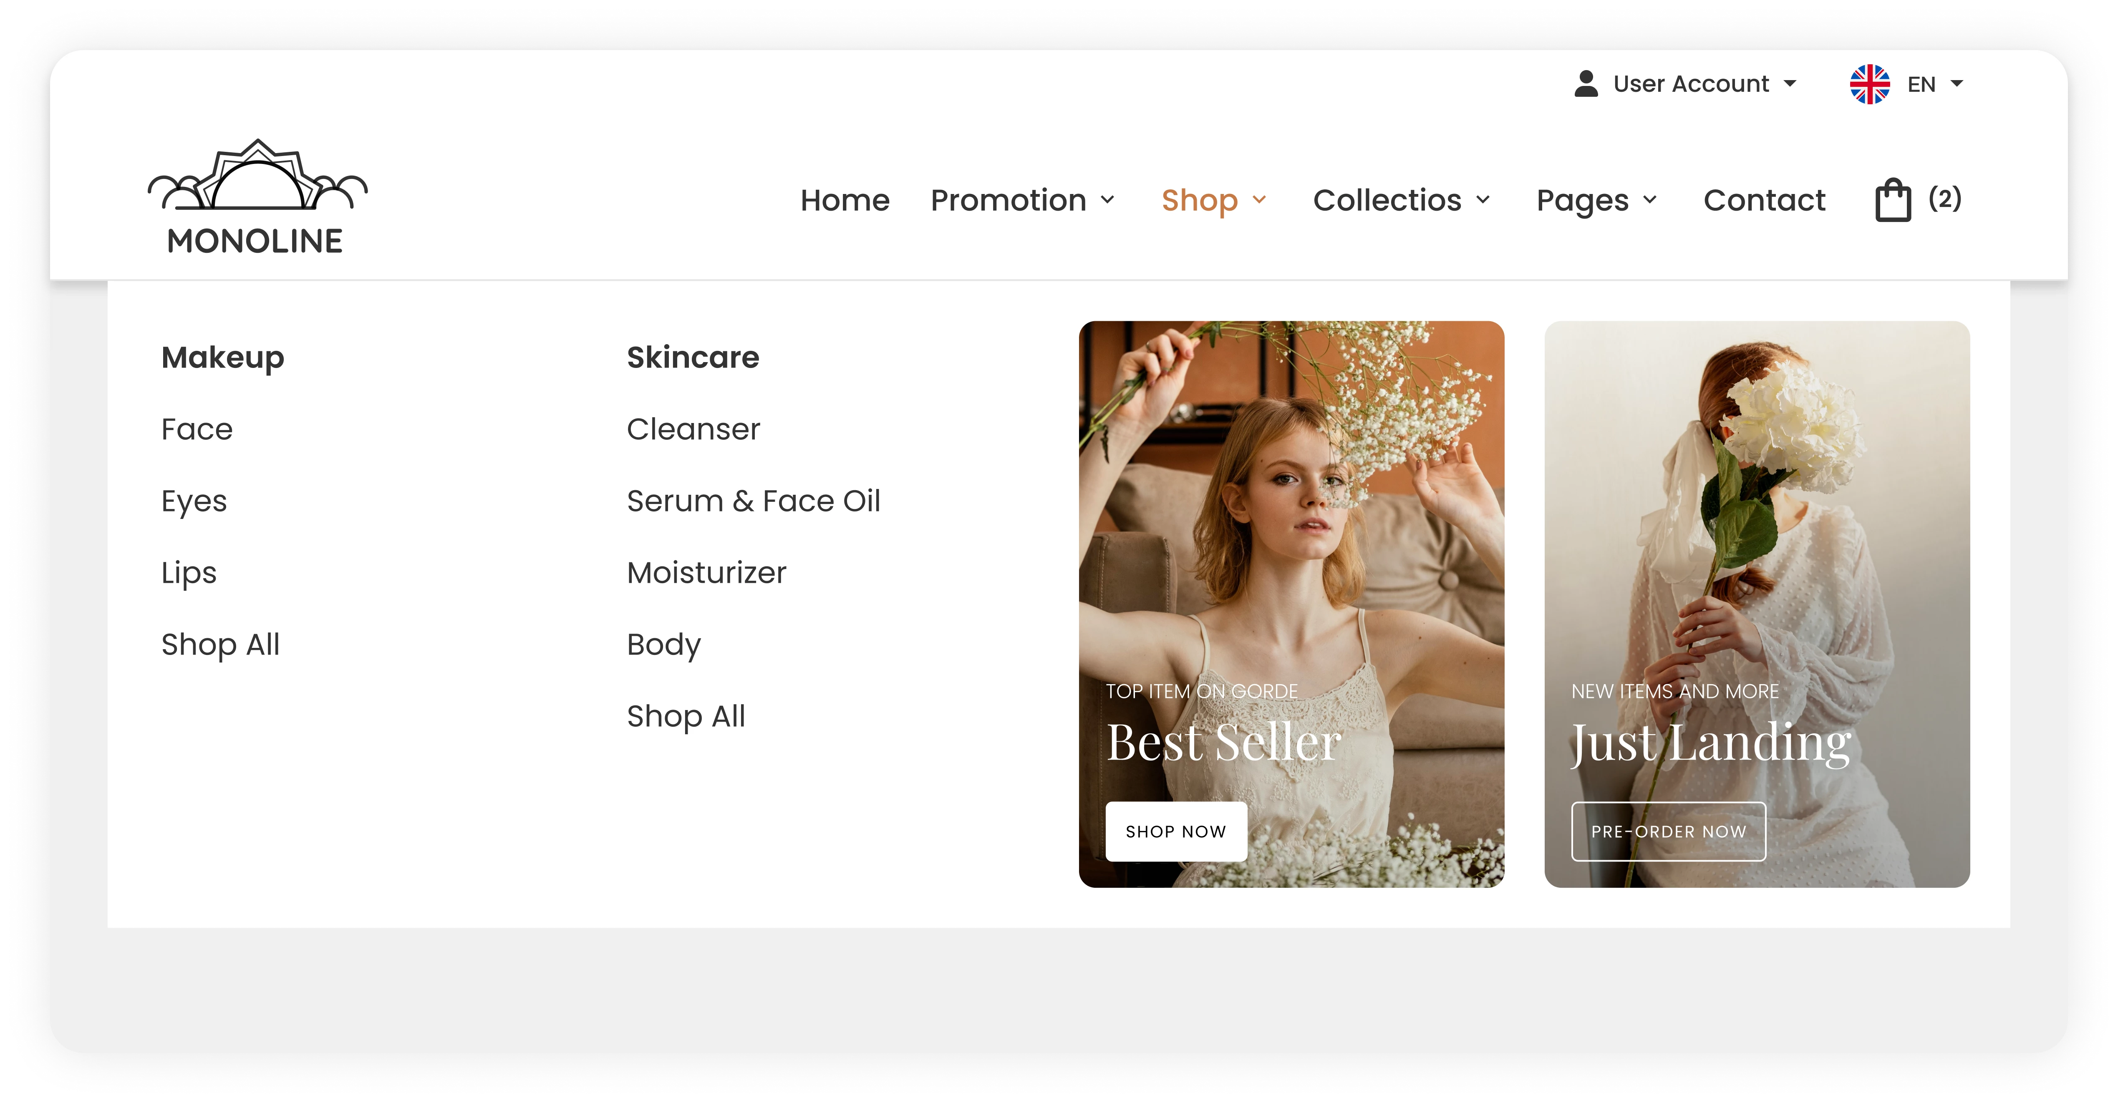Expand the Collectios menu chevron
Viewport: 2118px width, 1103px height.
1483,200
